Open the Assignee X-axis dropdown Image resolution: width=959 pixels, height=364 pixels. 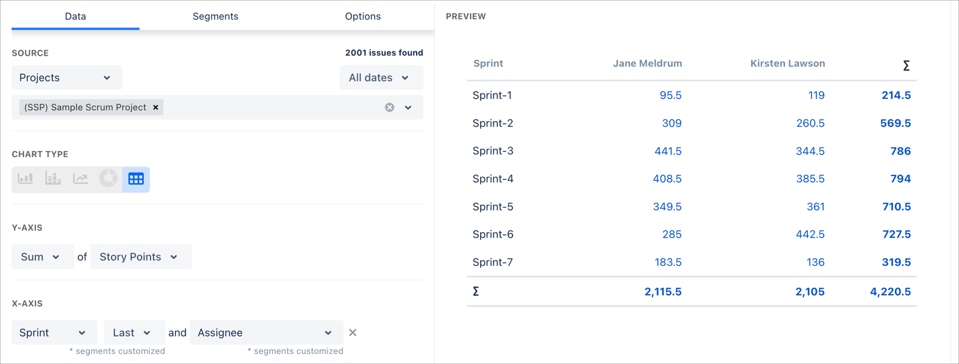(x=266, y=333)
